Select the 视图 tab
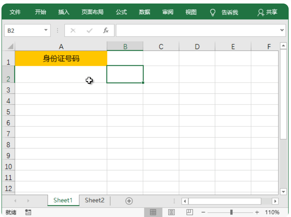 (x=191, y=12)
